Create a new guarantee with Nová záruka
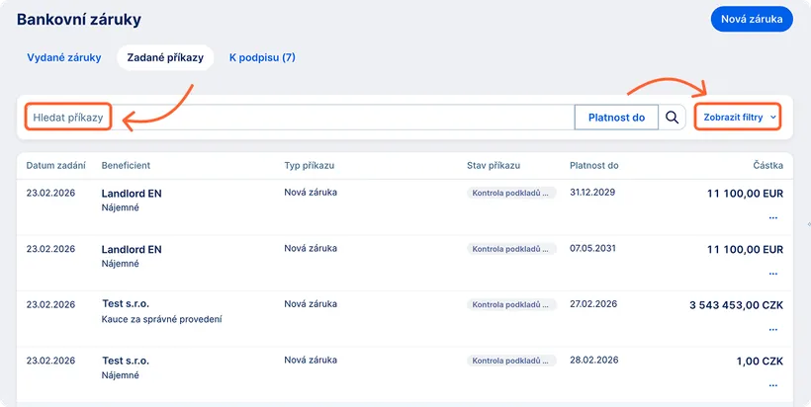 coord(752,19)
